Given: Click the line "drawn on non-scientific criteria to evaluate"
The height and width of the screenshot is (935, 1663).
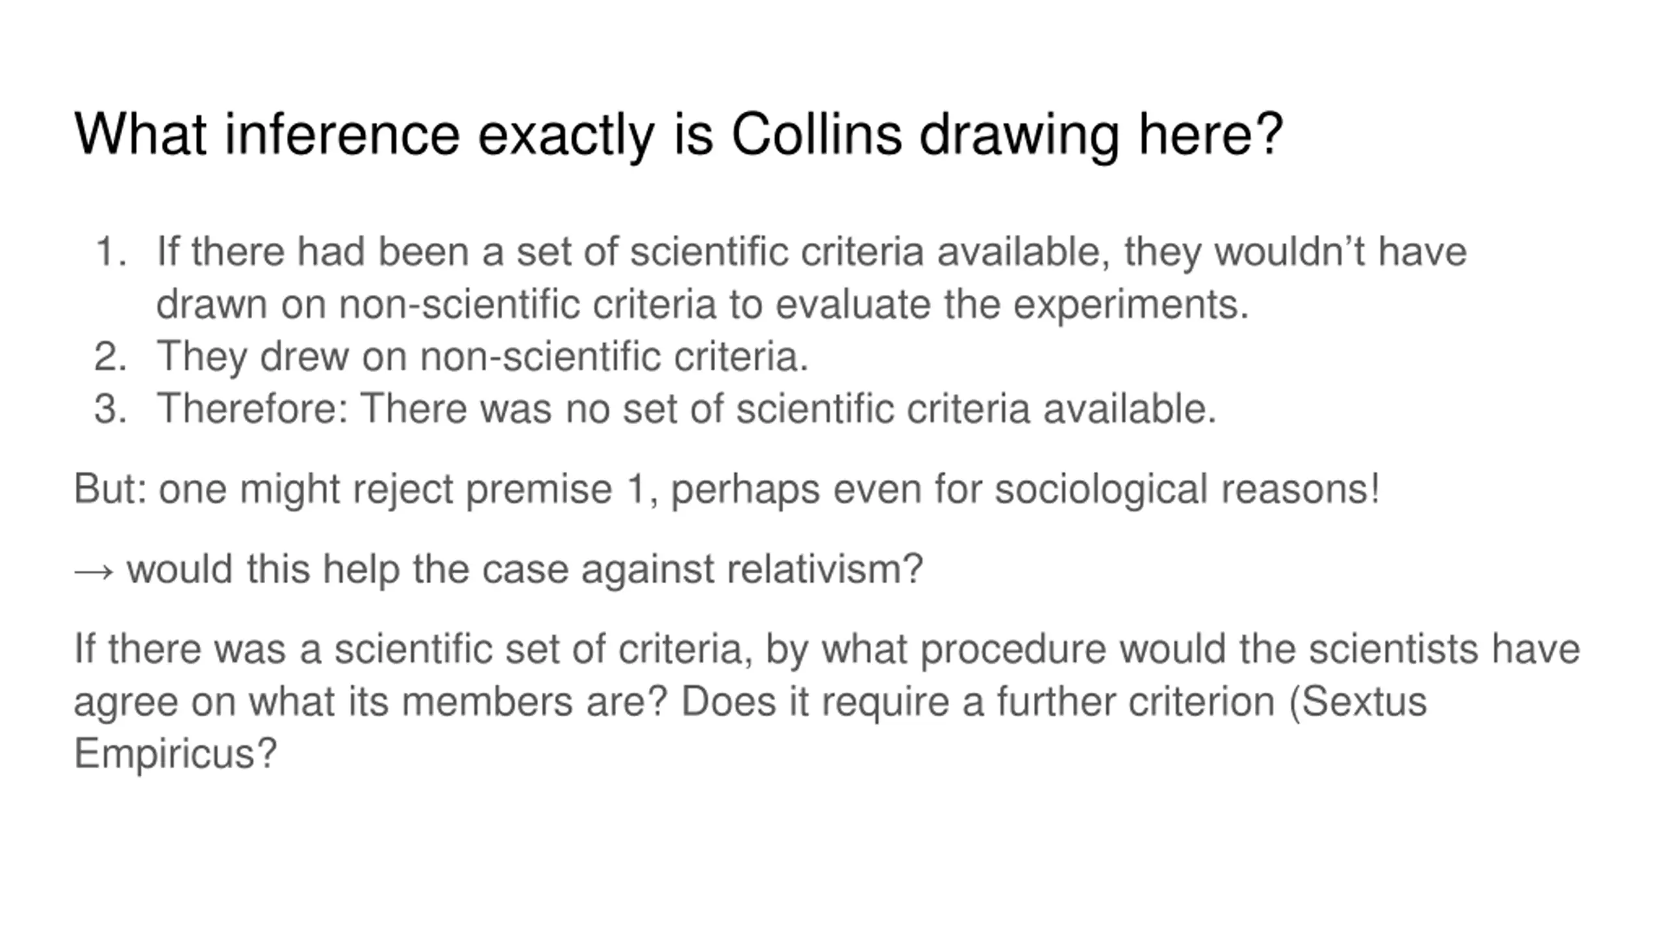Looking at the screenshot, I should click(x=702, y=305).
